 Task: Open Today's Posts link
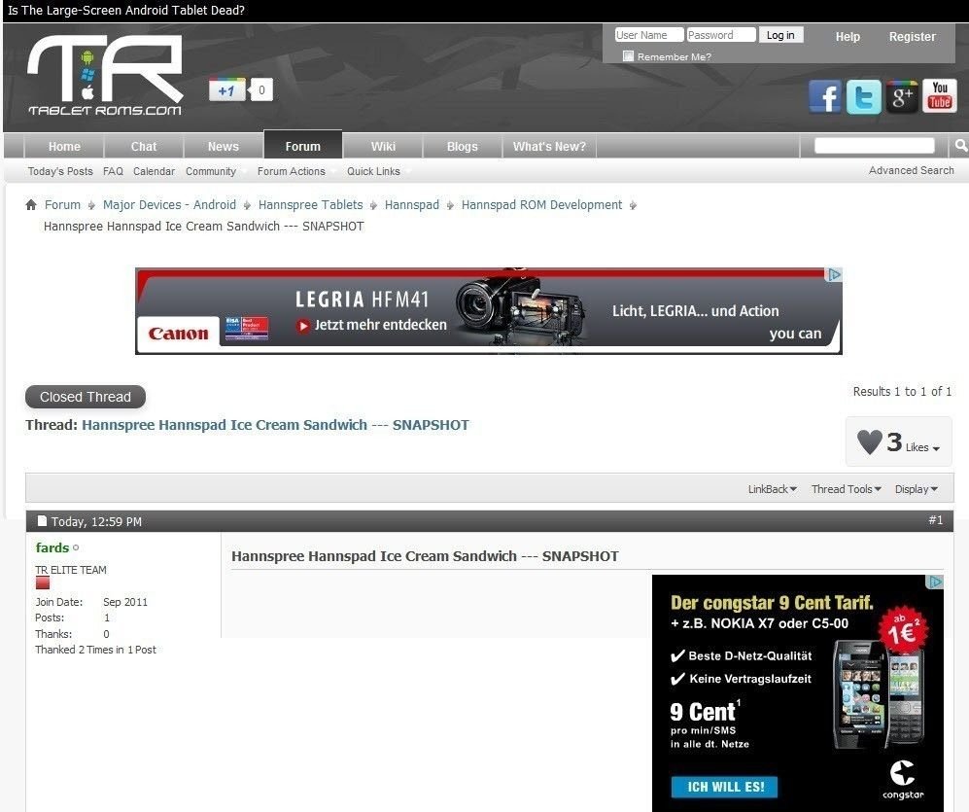(60, 171)
